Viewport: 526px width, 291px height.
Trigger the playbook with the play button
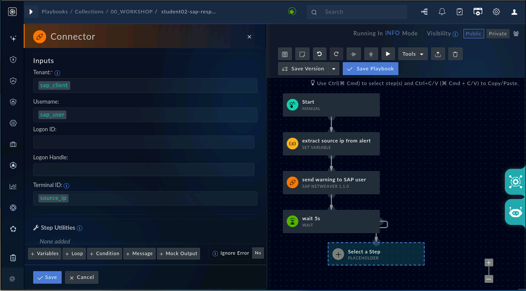388,54
